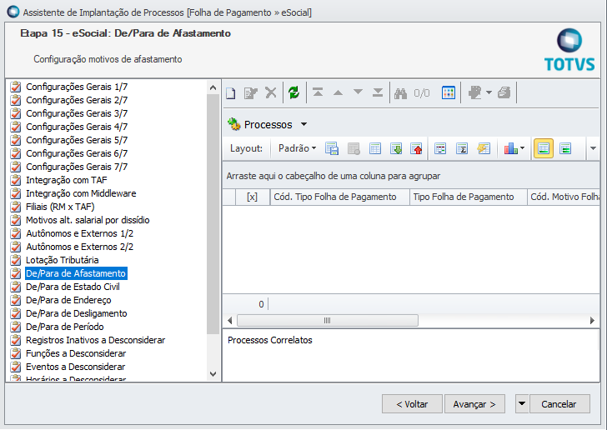This screenshot has width=607, height=430.
Task: Click the grouped columns table icon
Action: [x=440, y=148]
